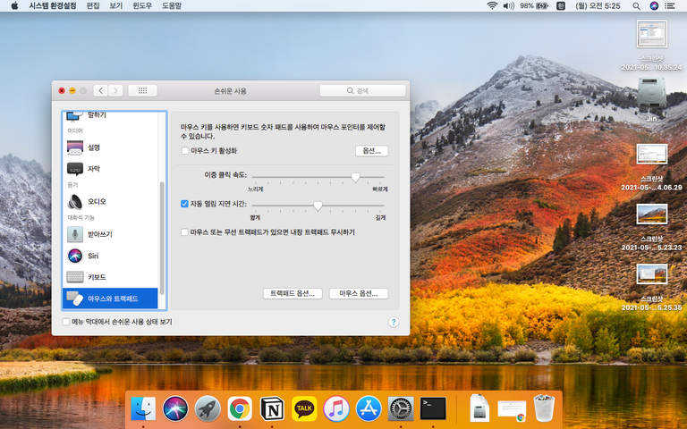The width and height of the screenshot is (687, 429).
Task: Open Notion app in the Dock
Action: click(272, 408)
